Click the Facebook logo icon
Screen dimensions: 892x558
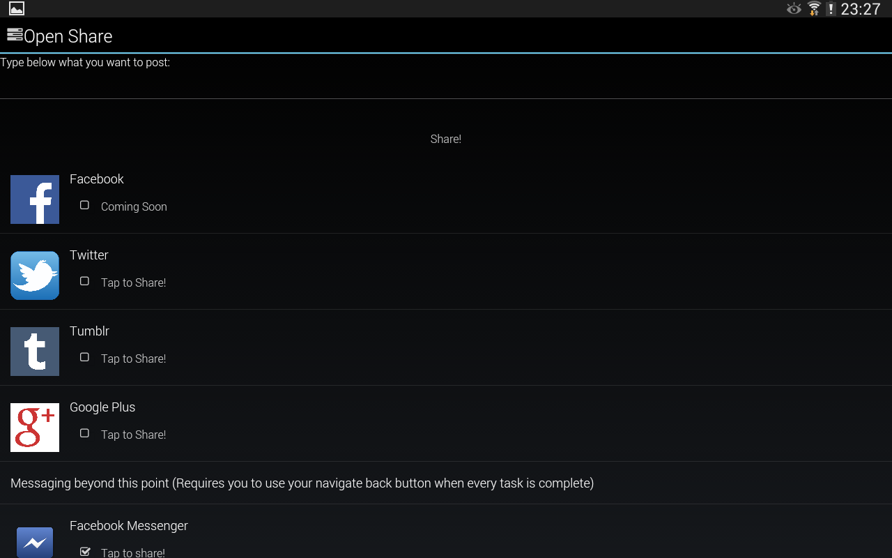click(35, 199)
